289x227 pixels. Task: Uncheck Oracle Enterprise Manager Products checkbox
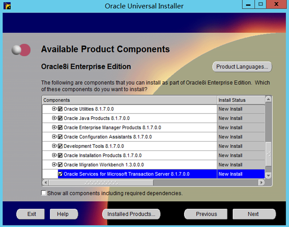[x=60, y=128]
